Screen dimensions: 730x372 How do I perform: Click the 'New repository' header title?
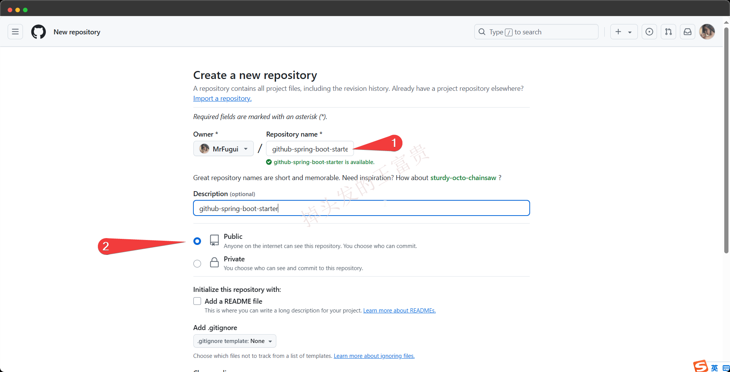(x=77, y=32)
